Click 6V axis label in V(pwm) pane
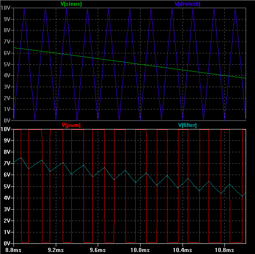Image resolution: width=255 pixels, height=254 pixels. coord(7,175)
